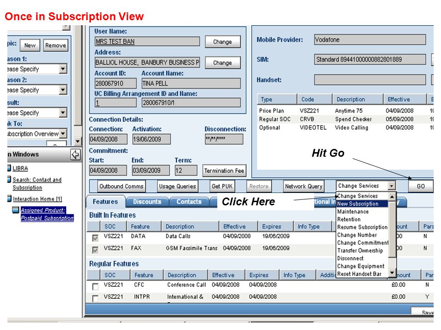
Task: Open the Reason 2 dropdown
Action: tap(63, 90)
